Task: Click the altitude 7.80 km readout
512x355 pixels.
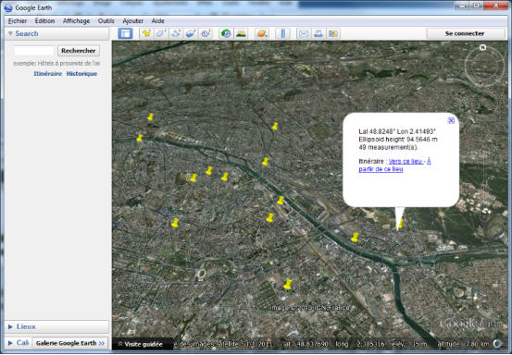Action: (x=463, y=344)
